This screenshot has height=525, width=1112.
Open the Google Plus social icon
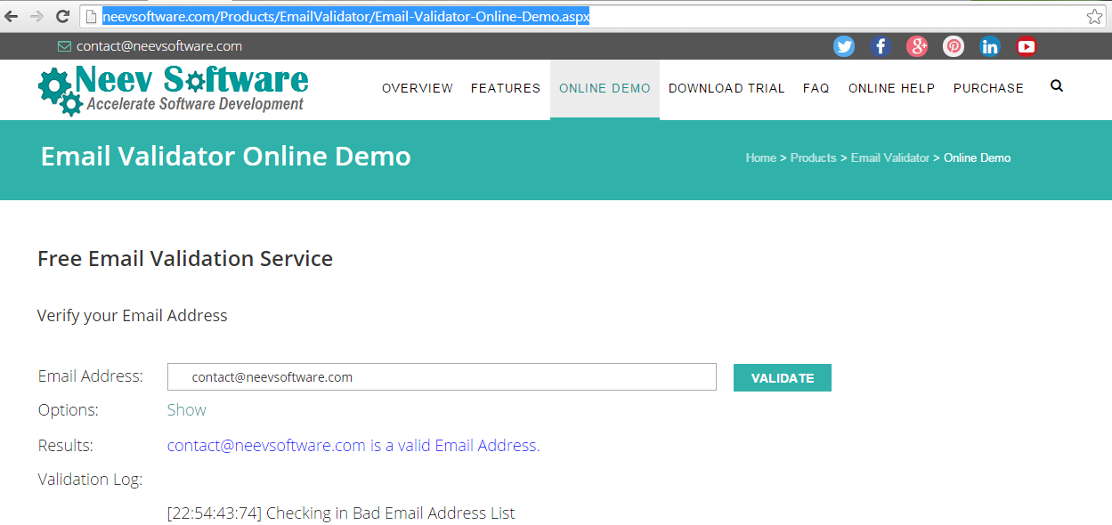point(917,46)
